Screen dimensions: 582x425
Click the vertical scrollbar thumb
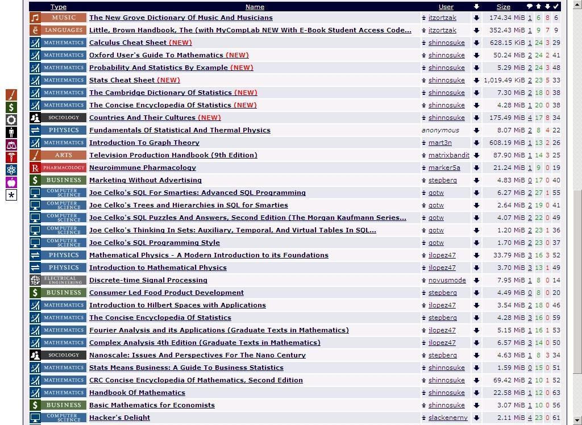click(x=577, y=282)
